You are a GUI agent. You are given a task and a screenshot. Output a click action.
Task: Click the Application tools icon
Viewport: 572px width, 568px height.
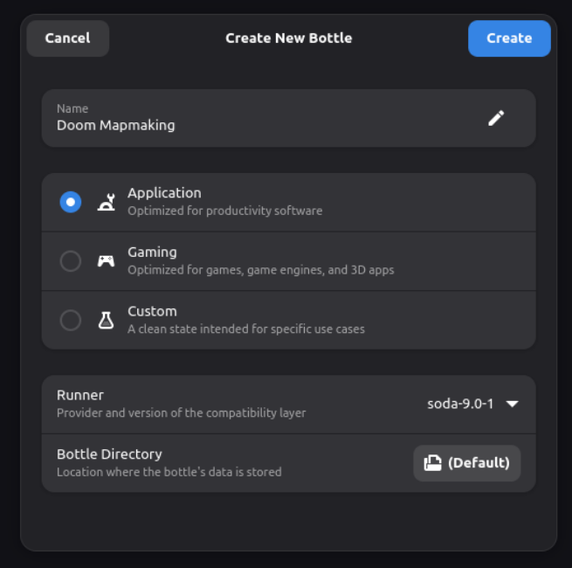coord(106,202)
